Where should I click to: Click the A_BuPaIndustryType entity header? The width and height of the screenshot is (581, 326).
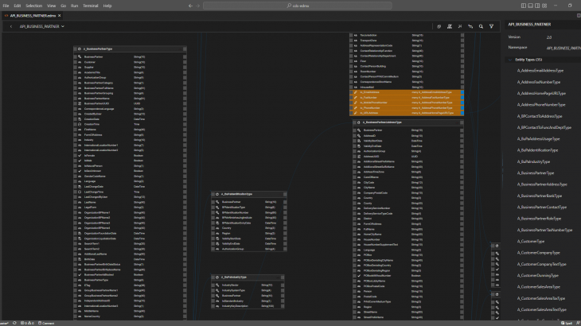click(x=248, y=277)
